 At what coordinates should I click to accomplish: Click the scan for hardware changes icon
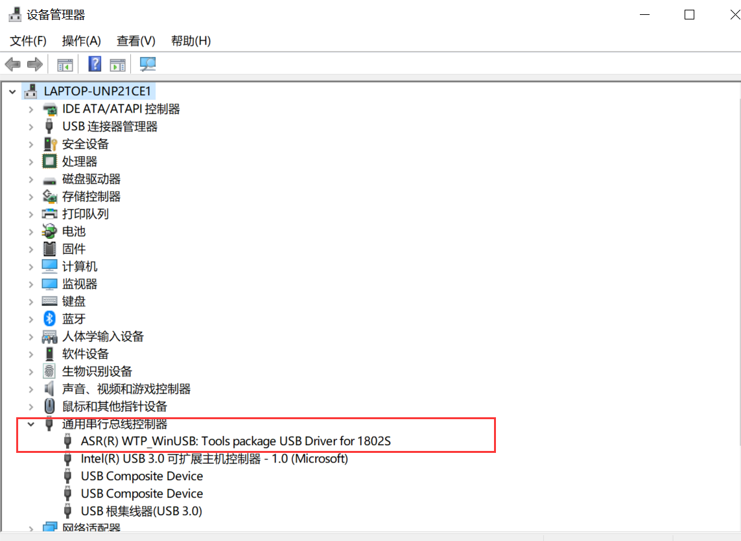pyautogui.click(x=148, y=64)
